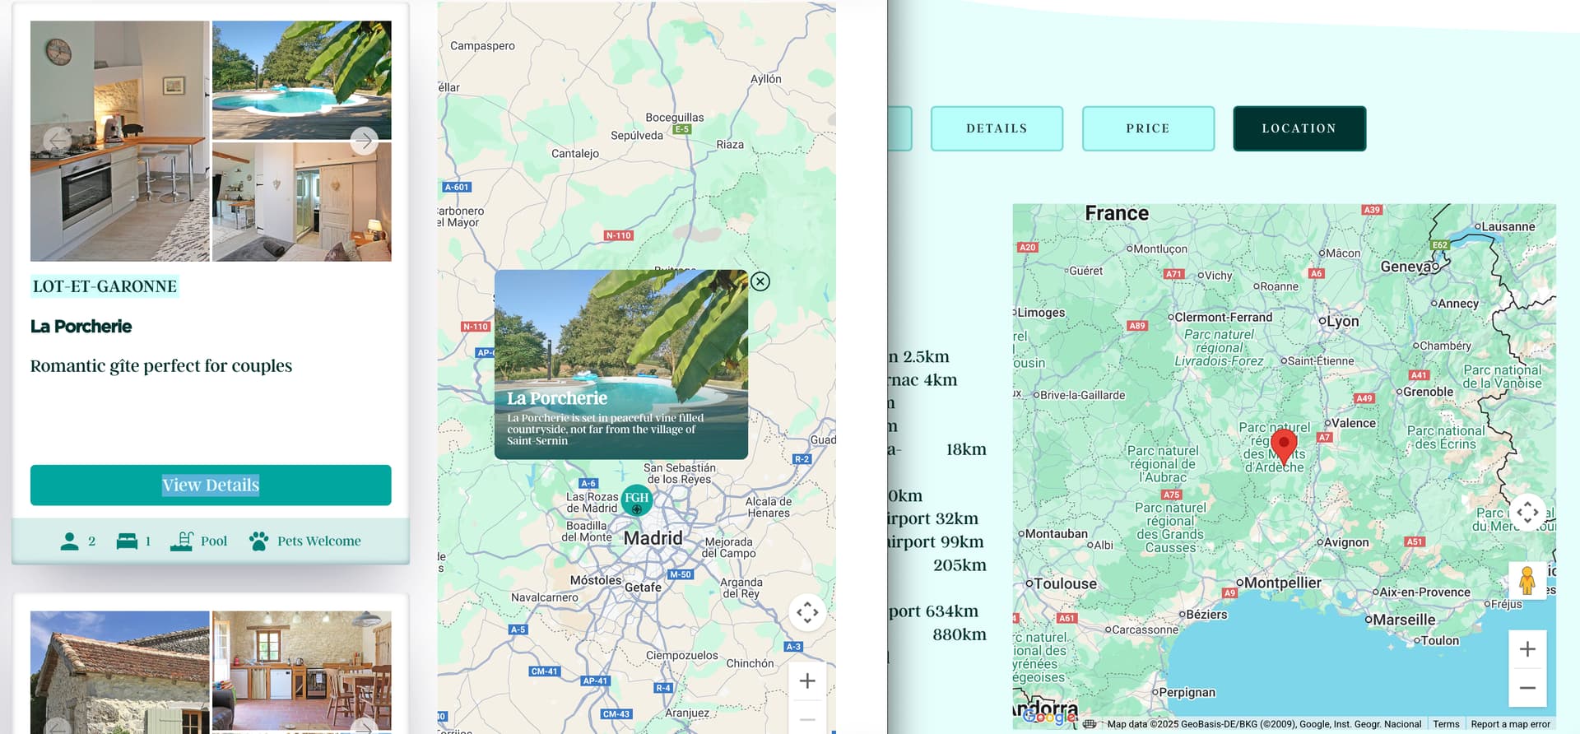Click the FGH map marker near Madrid
The width and height of the screenshot is (1580, 734).
636,499
